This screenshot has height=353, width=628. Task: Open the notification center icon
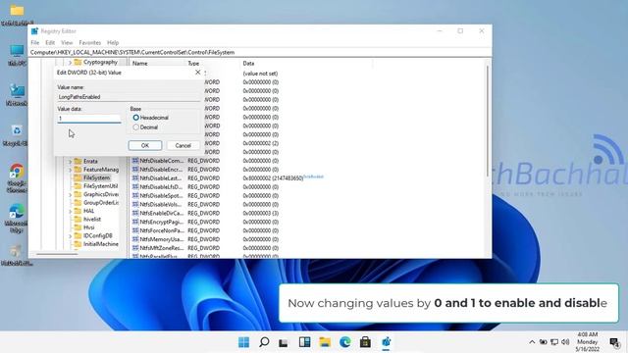(614, 342)
